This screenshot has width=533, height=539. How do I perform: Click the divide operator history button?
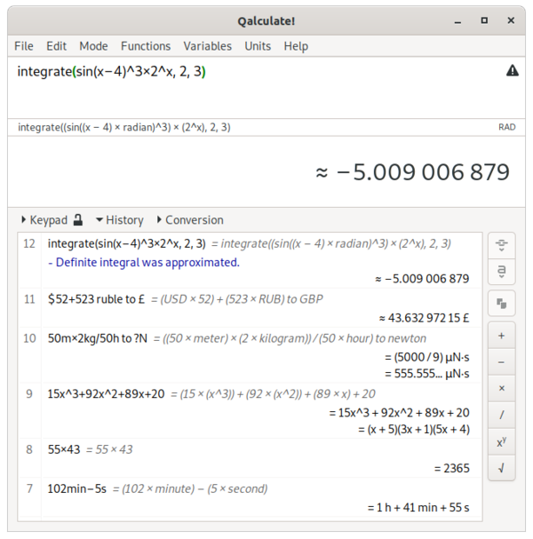[x=501, y=415]
